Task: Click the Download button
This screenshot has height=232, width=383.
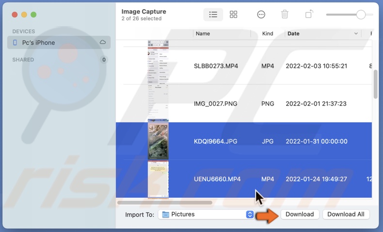Action: point(300,215)
